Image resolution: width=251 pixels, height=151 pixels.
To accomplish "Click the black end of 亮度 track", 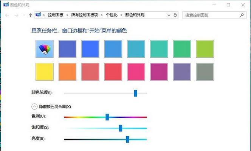I will 66,140.
